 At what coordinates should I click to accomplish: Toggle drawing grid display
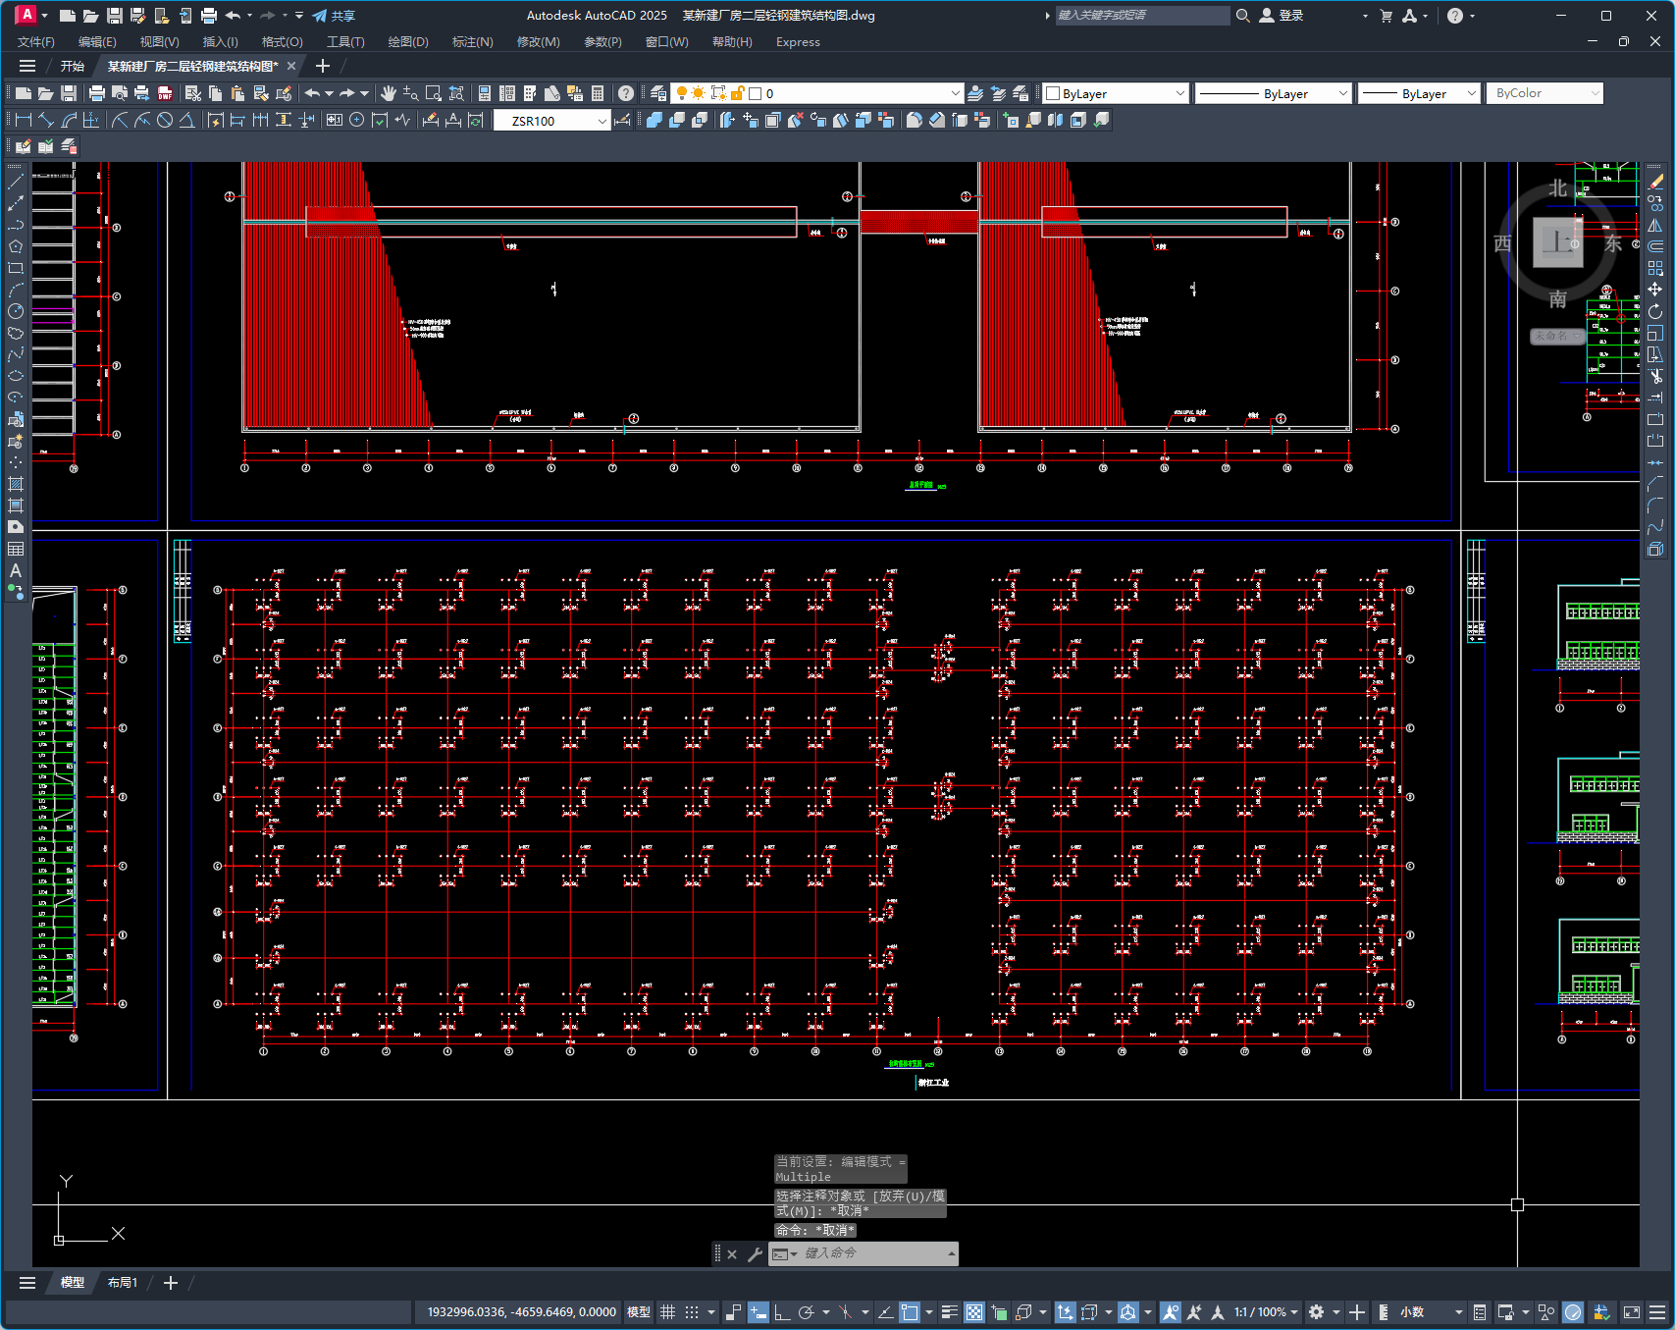(x=668, y=1312)
